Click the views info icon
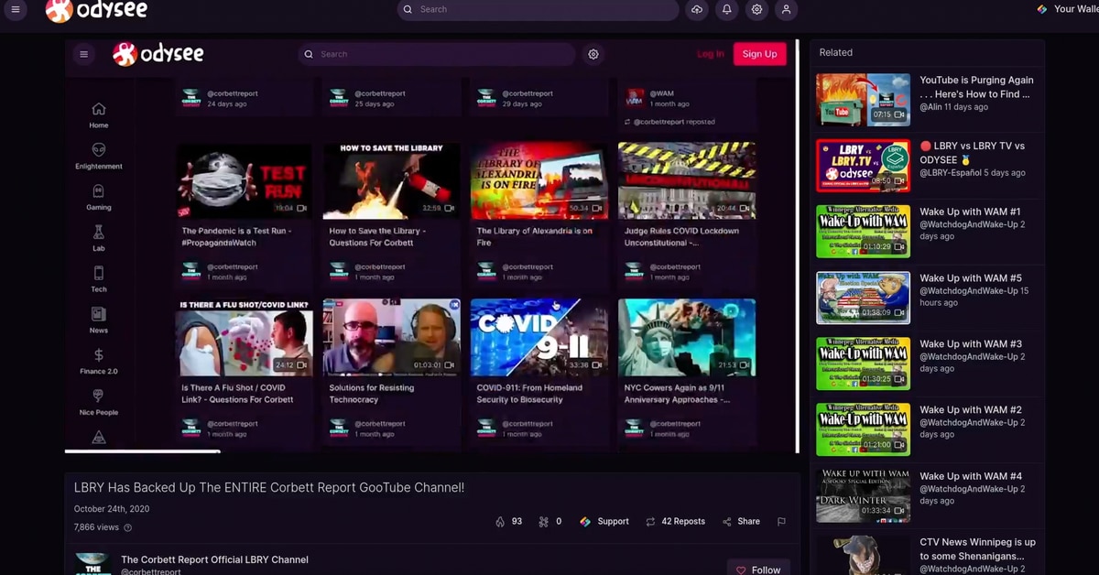This screenshot has height=575, width=1099. [127, 527]
